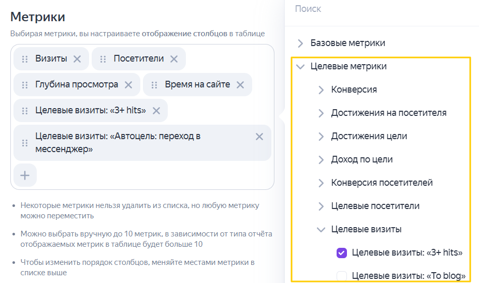This screenshot has width=479, height=283.
Task: Focus the Поиск search field
Action: (x=382, y=9)
